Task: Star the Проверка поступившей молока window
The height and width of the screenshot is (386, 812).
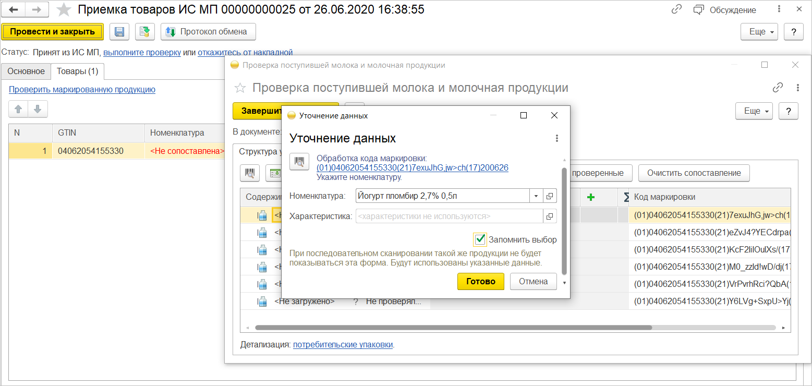Action: (x=240, y=88)
